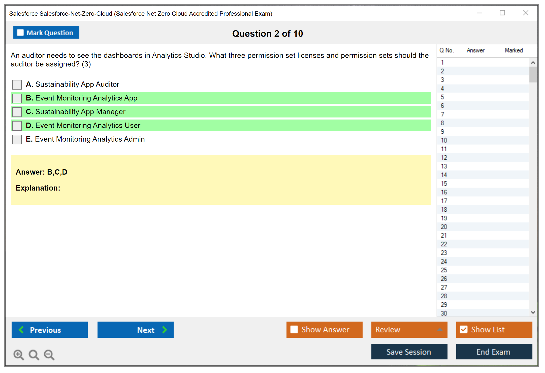Click the zoom out magnifier icon
This screenshot has height=373, width=545.
pyautogui.click(x=49, y=354)
